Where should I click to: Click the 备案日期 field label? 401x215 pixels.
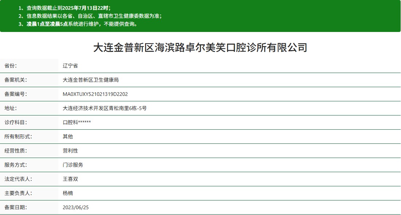[16, 207]
